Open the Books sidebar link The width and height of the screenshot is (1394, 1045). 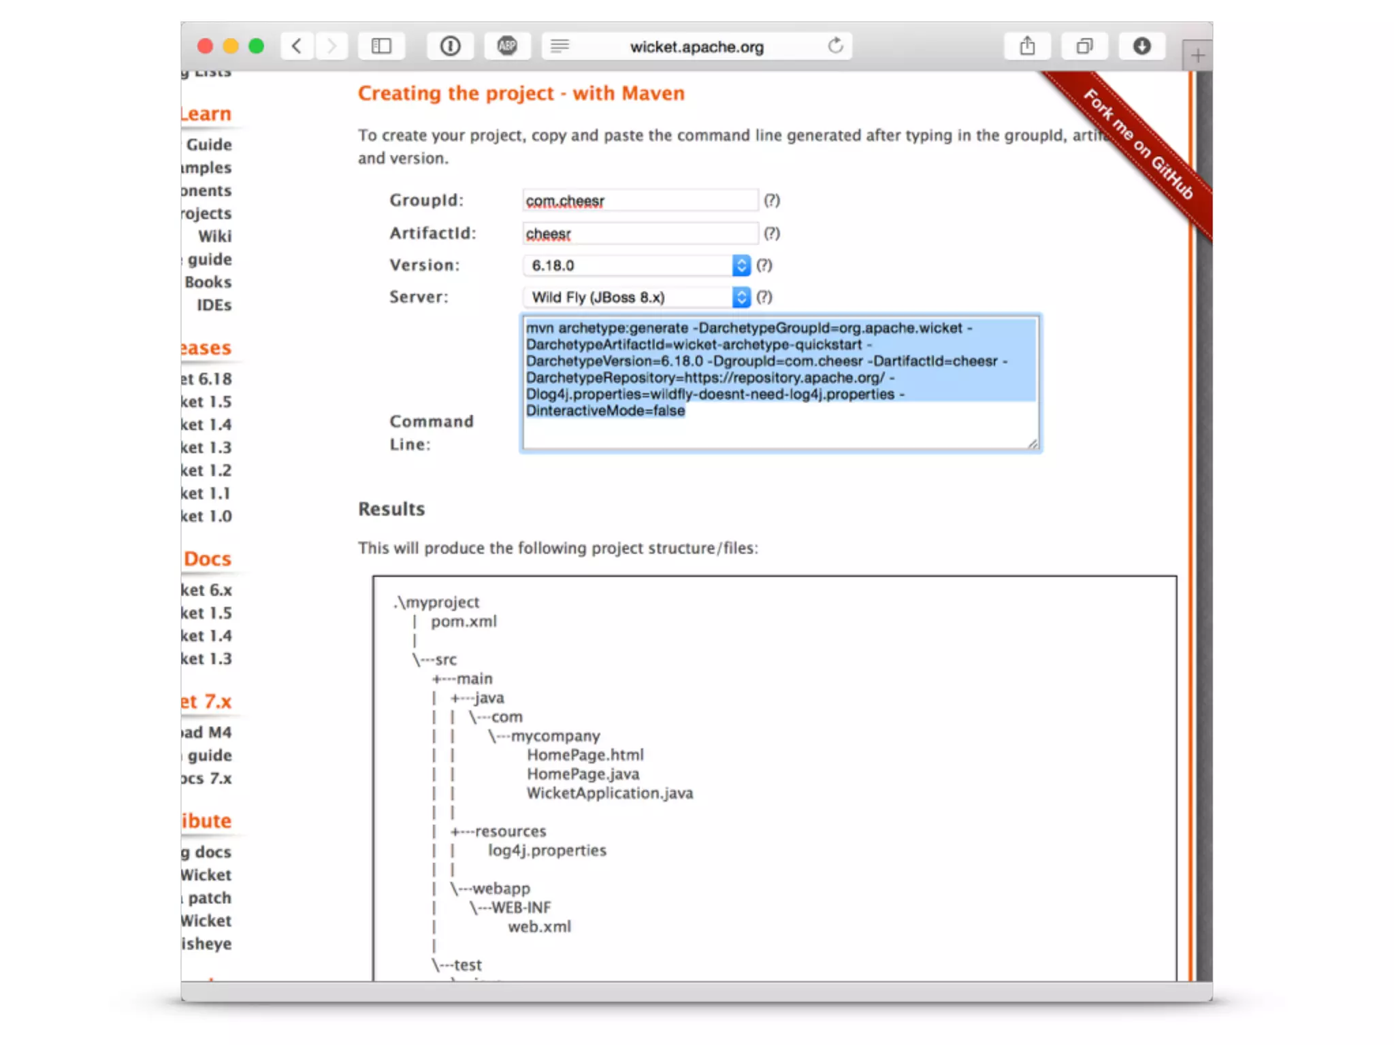point(208,282)
